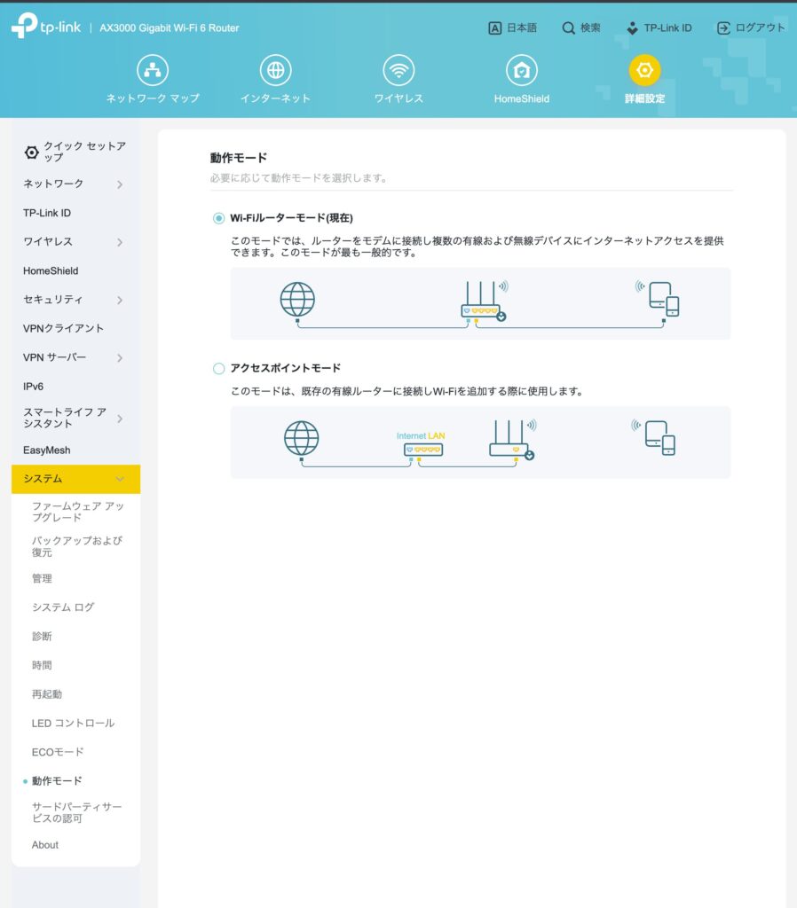This screenshot has width=797, height=908.
Task: Select access point mode (アクセスポイントモード) radio button
Action: click(218, 368)
